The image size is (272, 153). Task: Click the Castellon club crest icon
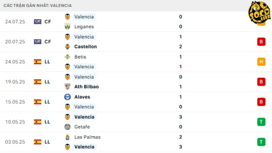click(67, 47)
